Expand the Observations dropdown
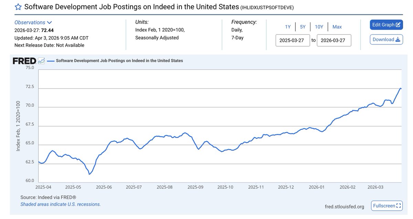Viewport: 413px width, 219px height. pos(33,22)
